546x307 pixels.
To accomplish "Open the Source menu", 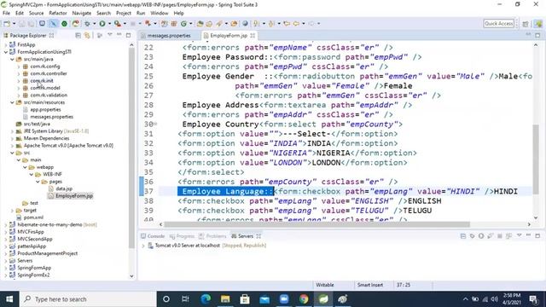I will tap(36, 14).
